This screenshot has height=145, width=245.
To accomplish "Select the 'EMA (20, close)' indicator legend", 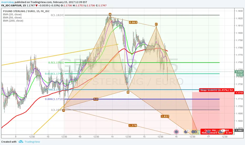I will 12,14.
